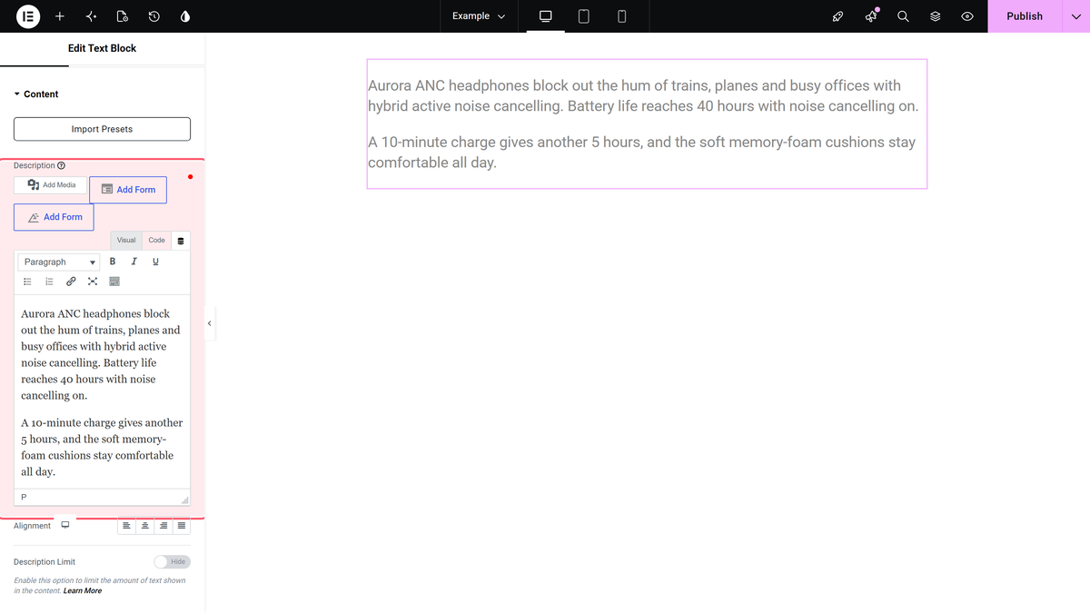Open the AI sparkle tool icon
Viewport: 1090px width, 613px height.
[91, 16]
